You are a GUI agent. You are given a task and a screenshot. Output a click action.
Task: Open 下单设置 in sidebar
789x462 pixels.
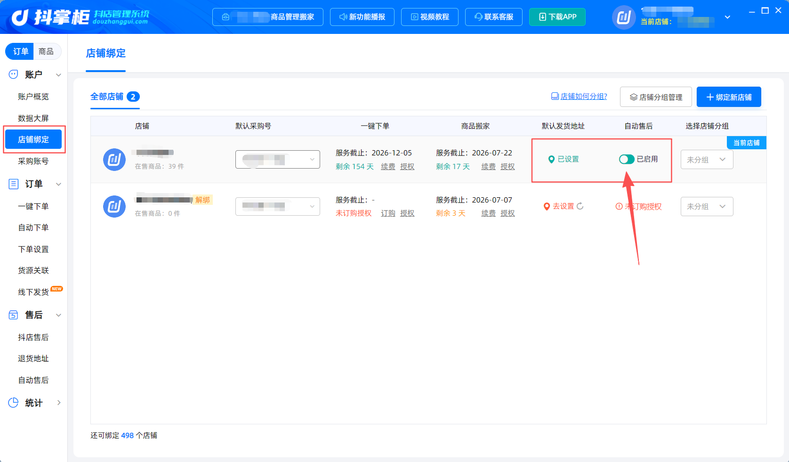(33, 249)
